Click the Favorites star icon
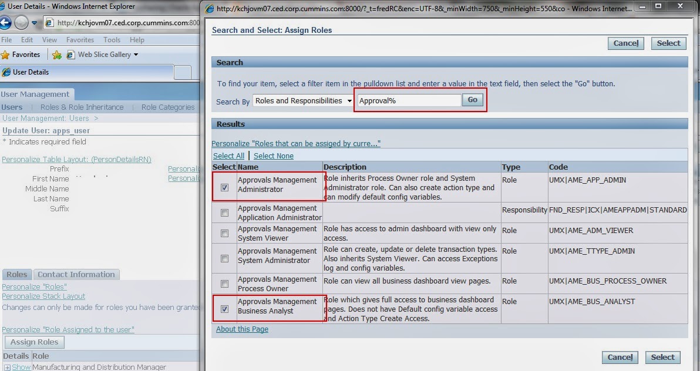The image size is (700, 371). click(5, 54)
